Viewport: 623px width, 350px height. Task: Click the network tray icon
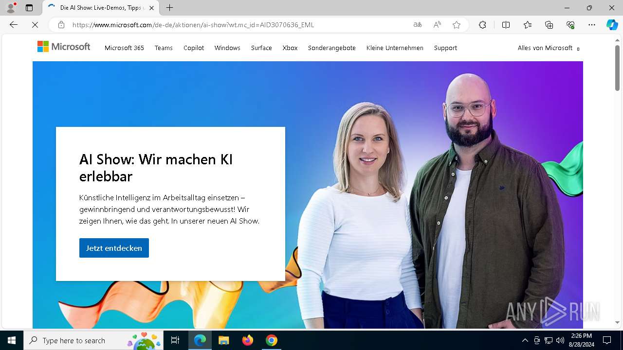click(549, 340)
